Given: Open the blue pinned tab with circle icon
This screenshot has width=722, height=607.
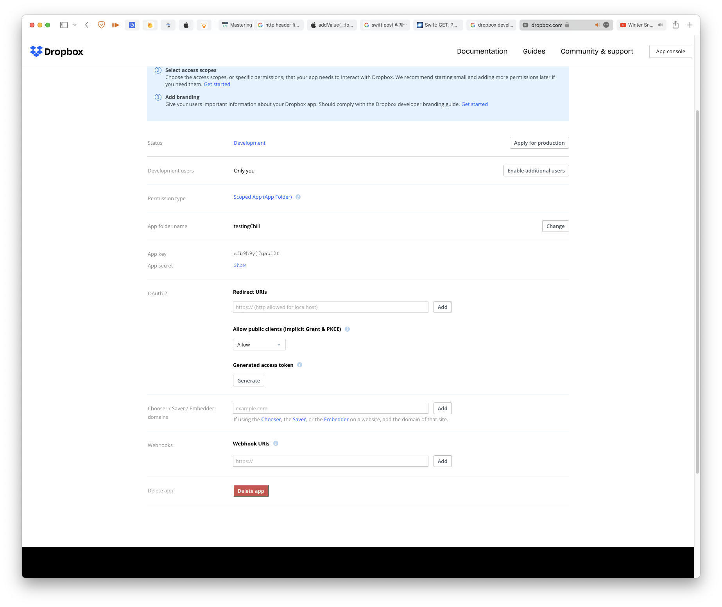Looking at the screenshot, I should coord(132,25).
